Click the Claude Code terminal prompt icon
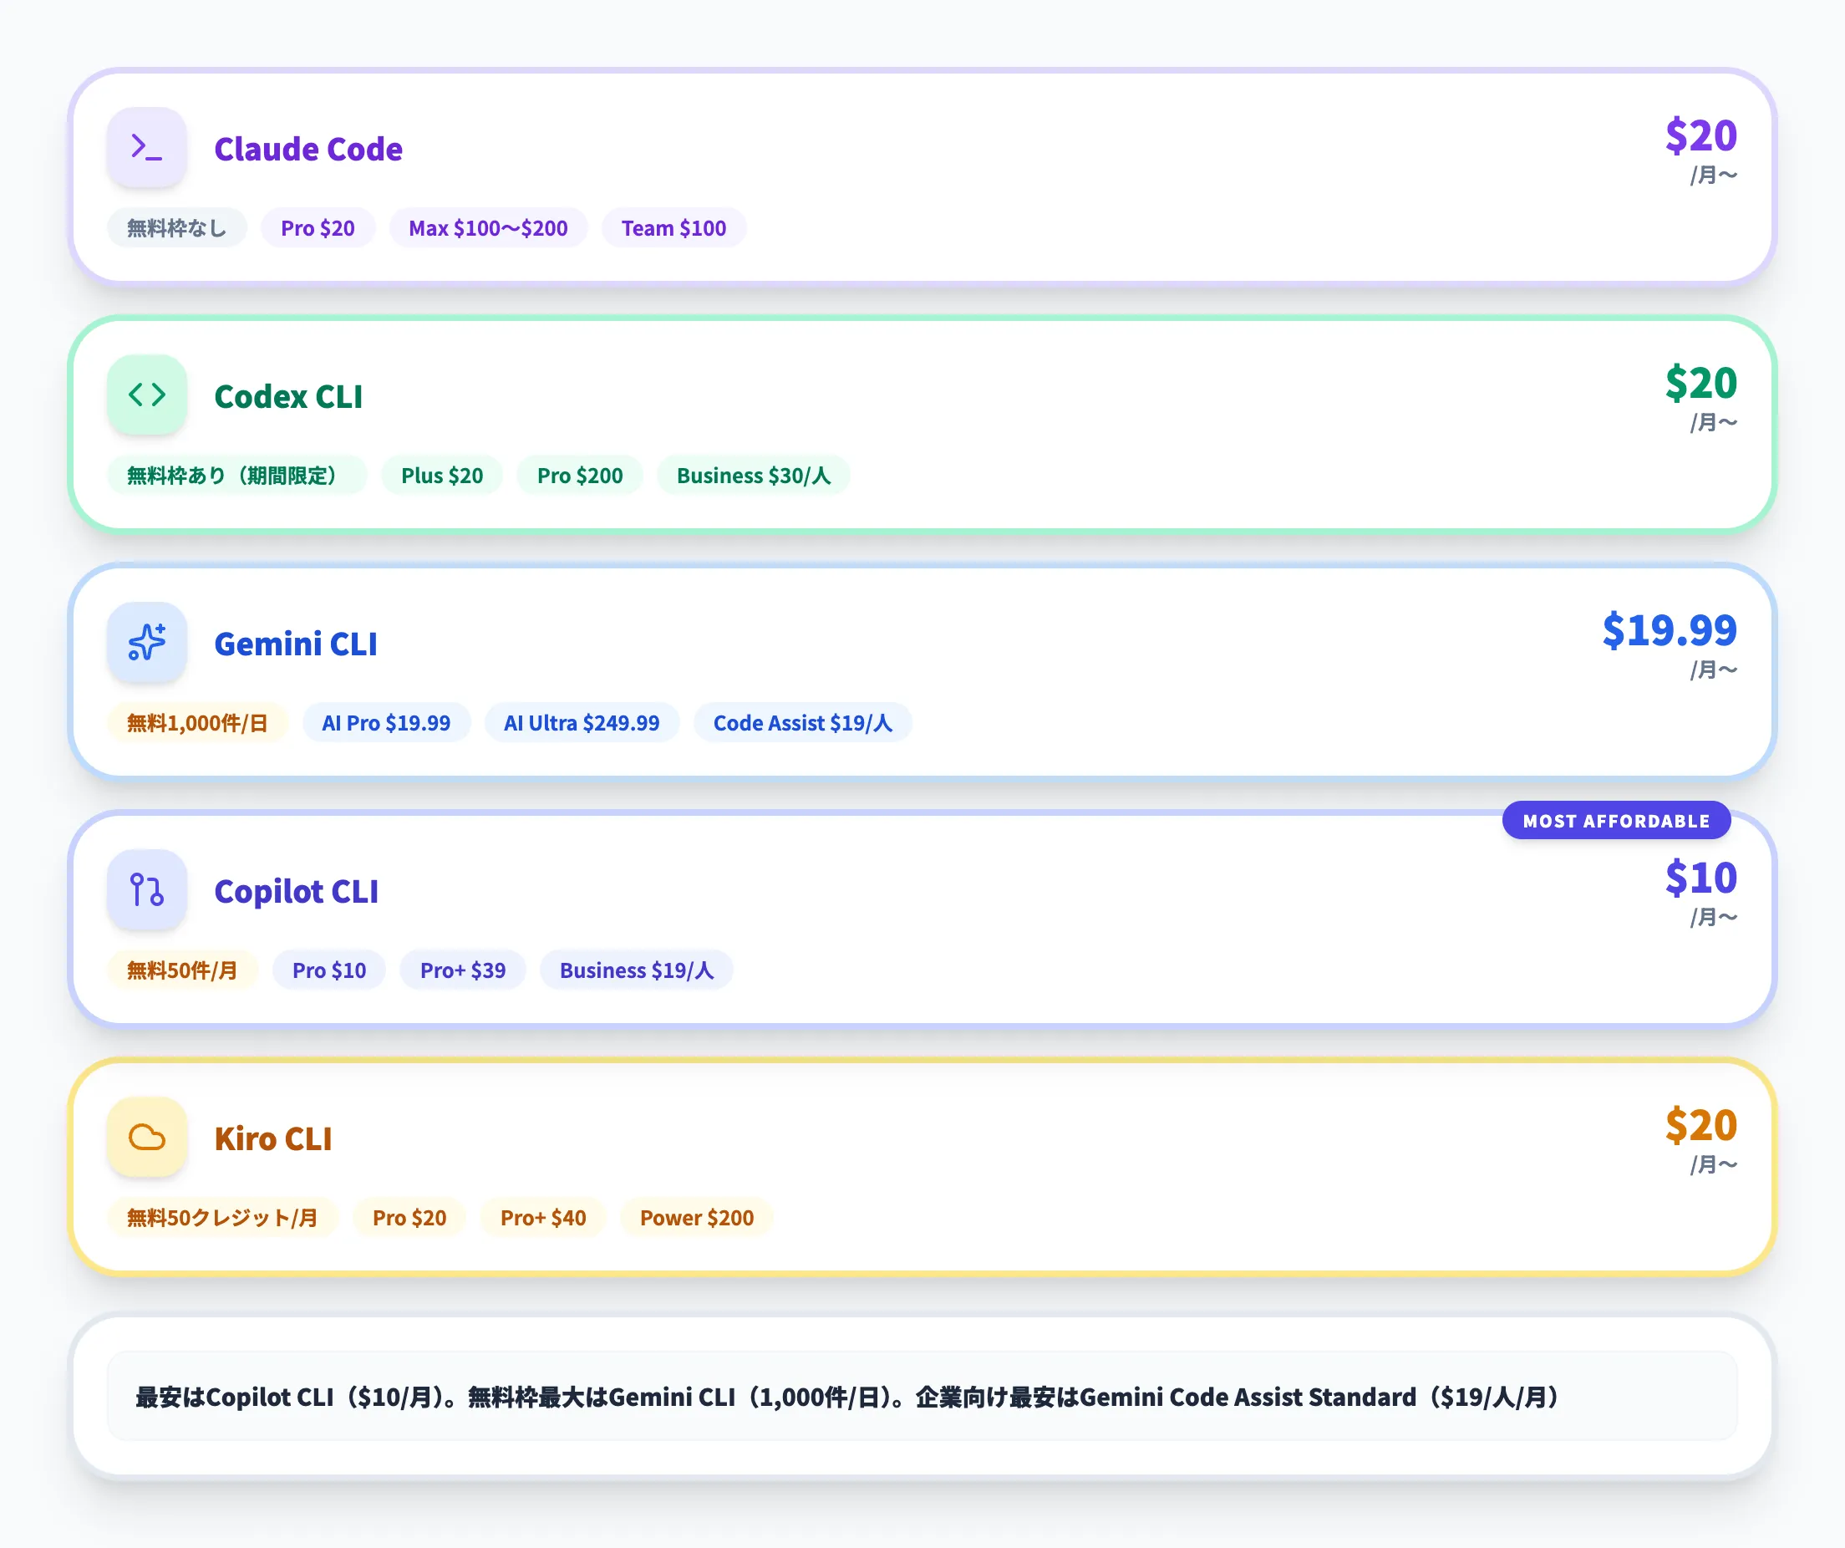This screenshot has width=1845, height=1548. [147, 147]
